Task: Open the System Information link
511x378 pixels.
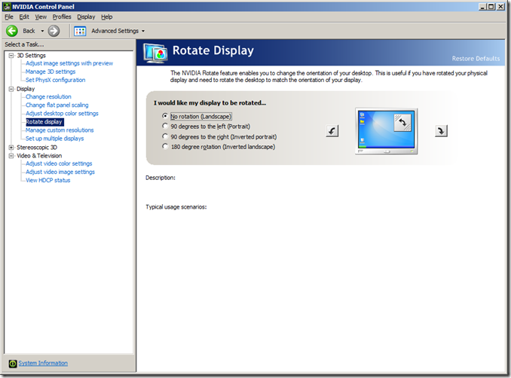Action: pyautogui.click(x=43, y=363)
